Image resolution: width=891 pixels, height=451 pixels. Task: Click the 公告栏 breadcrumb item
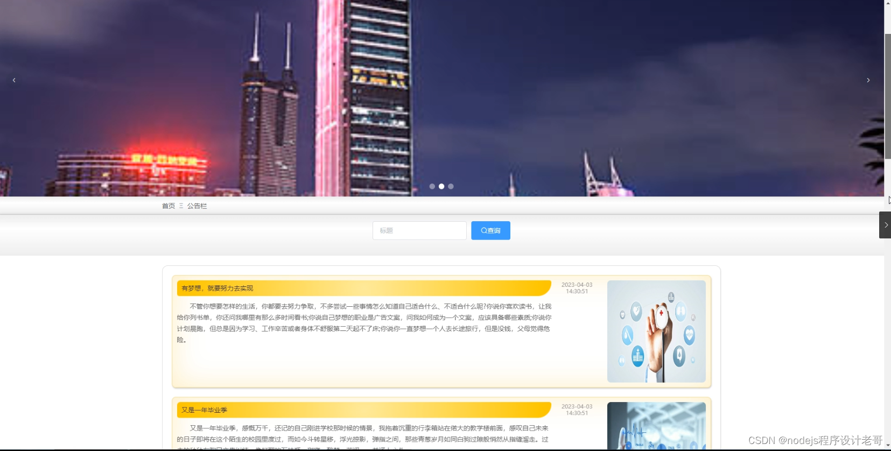pyautogui.click(x=197, y=206)
